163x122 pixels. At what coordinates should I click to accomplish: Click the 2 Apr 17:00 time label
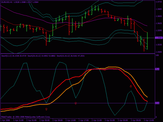[84, 120]
